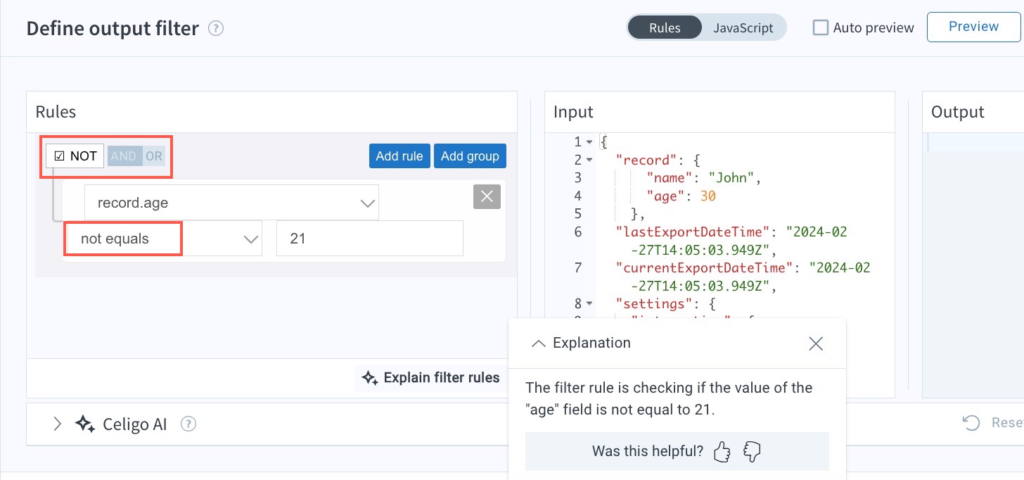Uncheck the NOT checkbox in Rules
Screen dimensions: 1024x480
point(60,156)
